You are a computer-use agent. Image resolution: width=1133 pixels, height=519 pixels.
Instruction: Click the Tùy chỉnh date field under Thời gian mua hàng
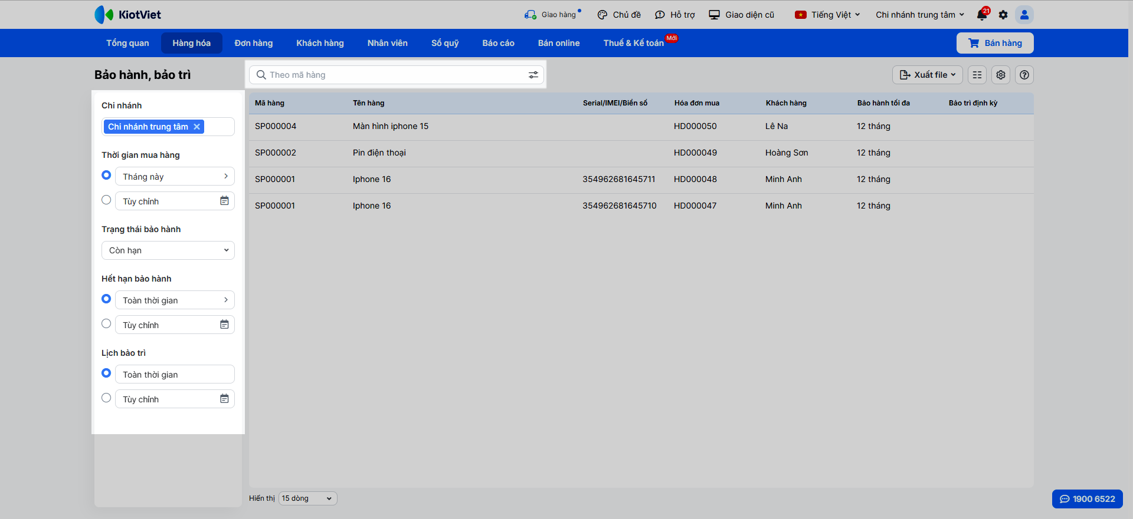click(175, 201)
